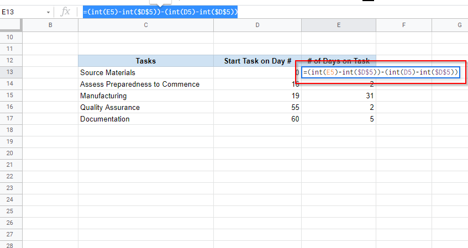Image resolution: width=468 pixels, height=248 pixels.
Task: Select the Documentation start day cell 60
Action: coord(257,119)
